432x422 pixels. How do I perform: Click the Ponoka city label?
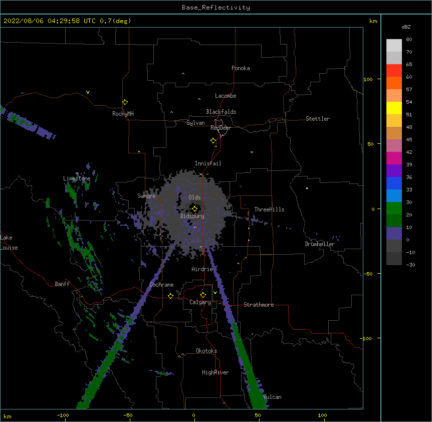tap(241, 68)
